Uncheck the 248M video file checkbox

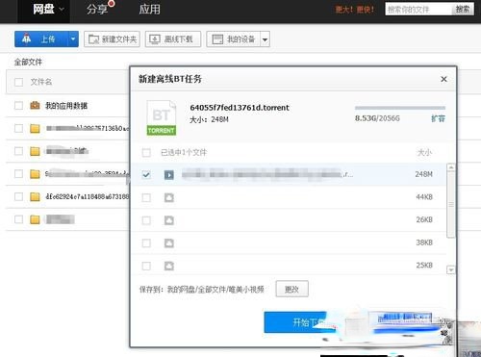pyautogui.click(x=146, y=174)
